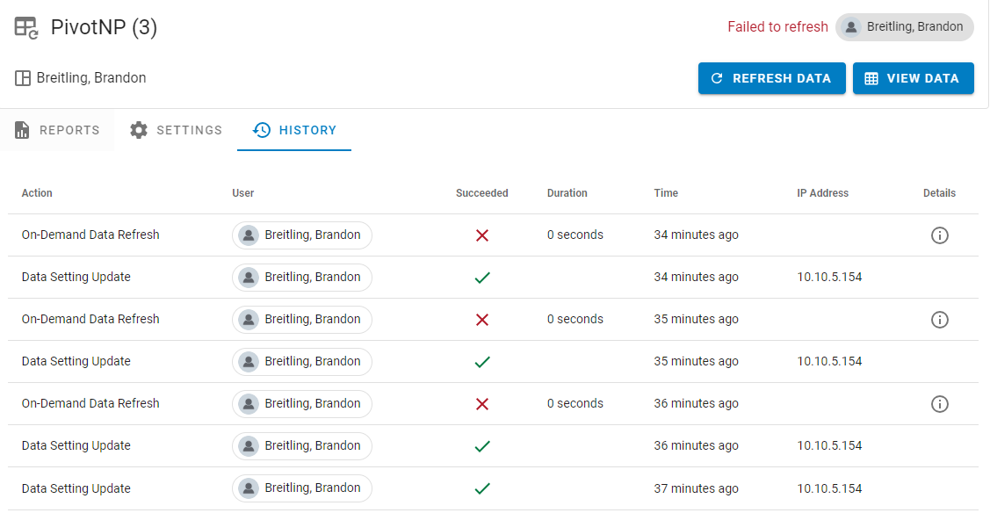Screen dimensions: 990x513
Task: Click user chip in first On-Demand Data Refresh row
Action: click(302, 235)
